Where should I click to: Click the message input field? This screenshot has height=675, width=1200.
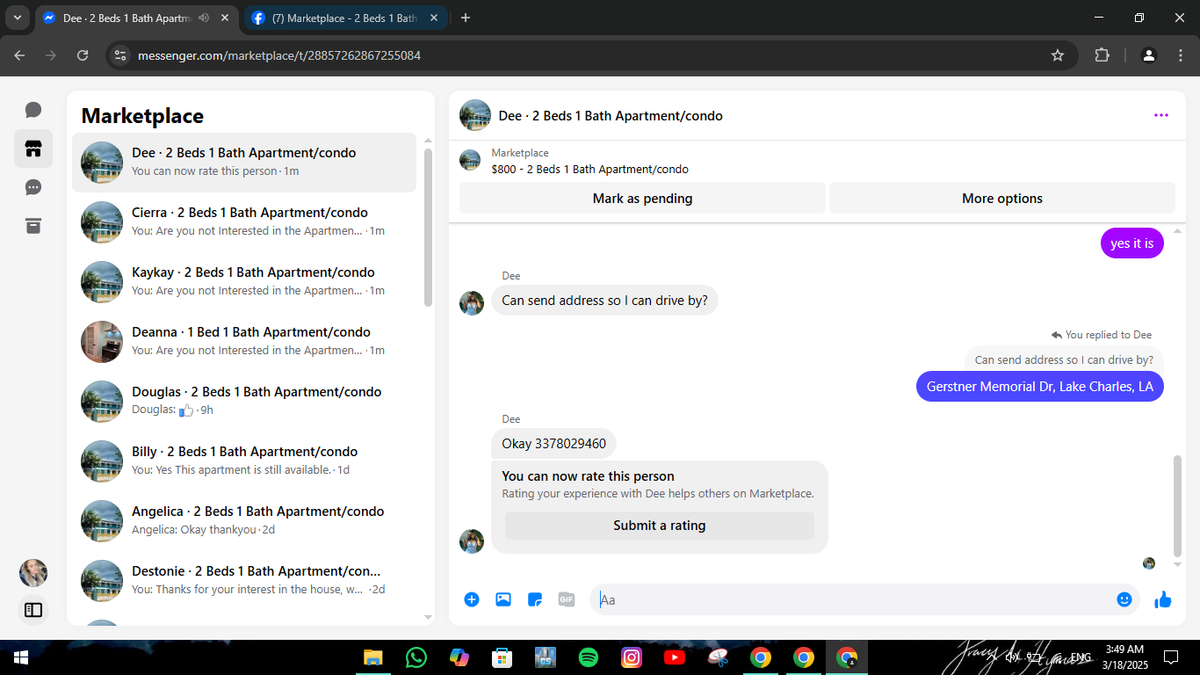[x=852, y=599]
